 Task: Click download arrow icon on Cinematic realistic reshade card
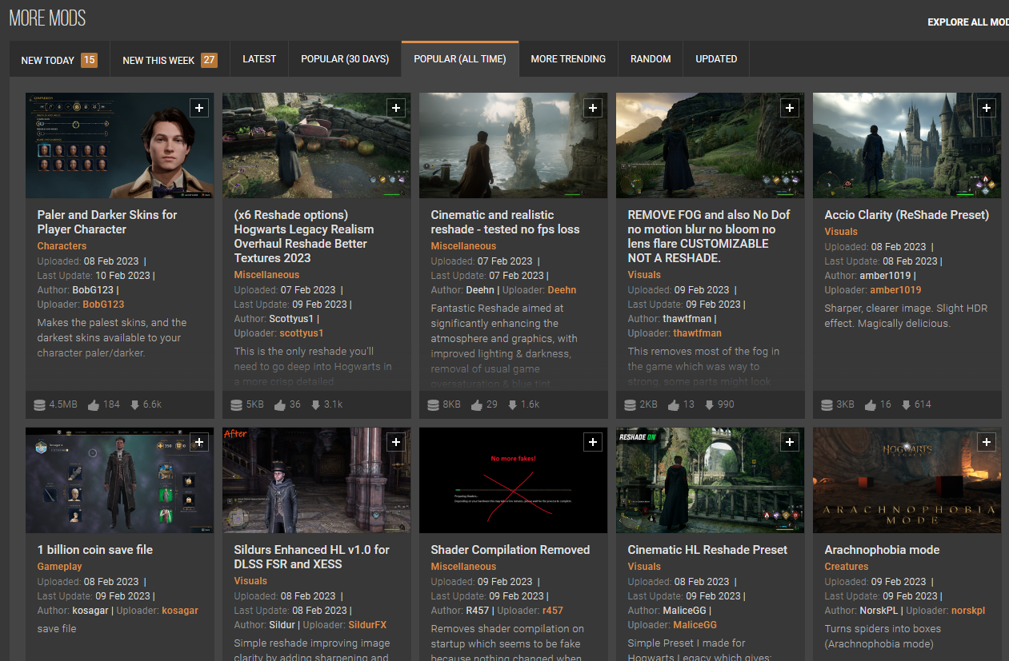(x=512, y=404)
